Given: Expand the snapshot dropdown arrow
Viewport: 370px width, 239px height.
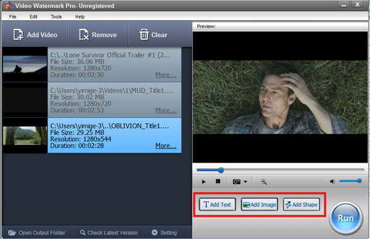Looking at the screenshot, I should coord(245,182).
